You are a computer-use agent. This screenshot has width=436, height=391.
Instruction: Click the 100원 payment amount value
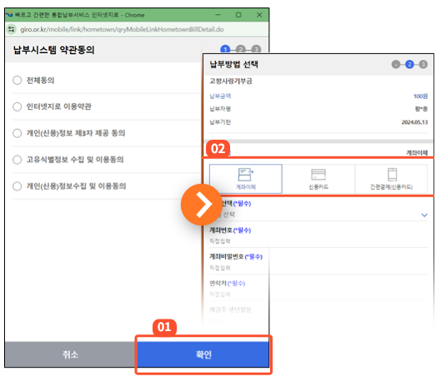pyautogui.click(x=420, y=96)
